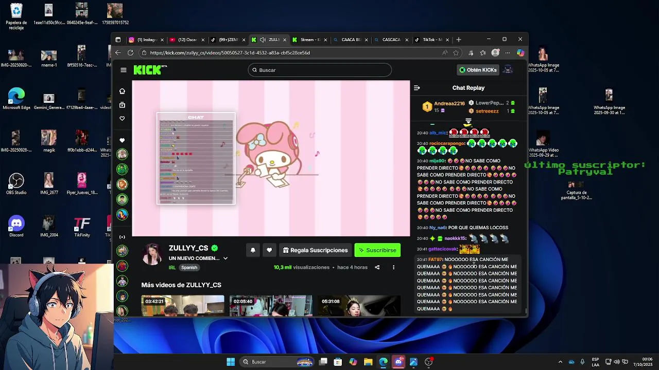Open browser extensions icon

pyautogui.click(x=471, y=52)
